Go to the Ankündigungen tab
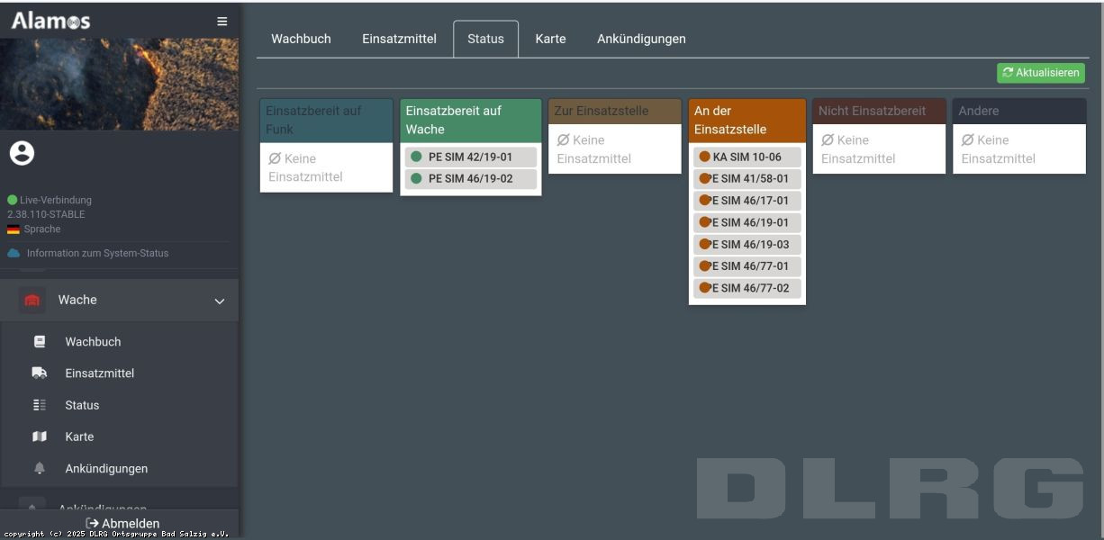The image size is (1104, 540). tap(641, 39)
